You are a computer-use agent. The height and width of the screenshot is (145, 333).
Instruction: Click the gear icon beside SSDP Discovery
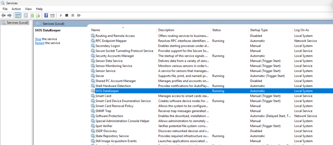[93, 131]
